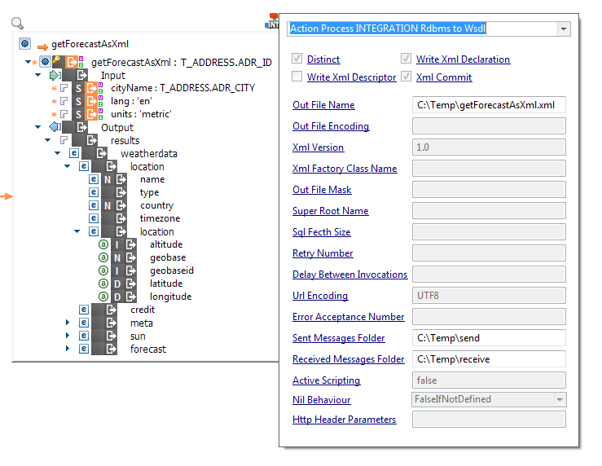Select the units : 'metric' row

tap(141, 114)
